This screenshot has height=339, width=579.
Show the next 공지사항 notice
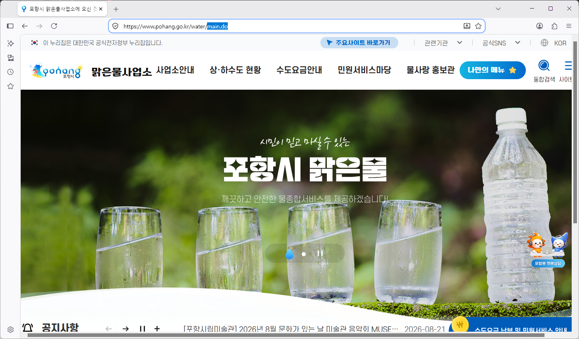[126, 329]
